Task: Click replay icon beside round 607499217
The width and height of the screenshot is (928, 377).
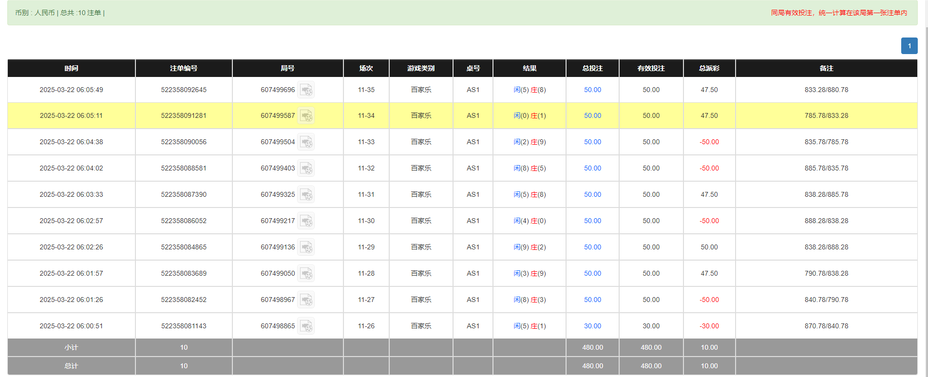Action: click(x=306, y=221)
